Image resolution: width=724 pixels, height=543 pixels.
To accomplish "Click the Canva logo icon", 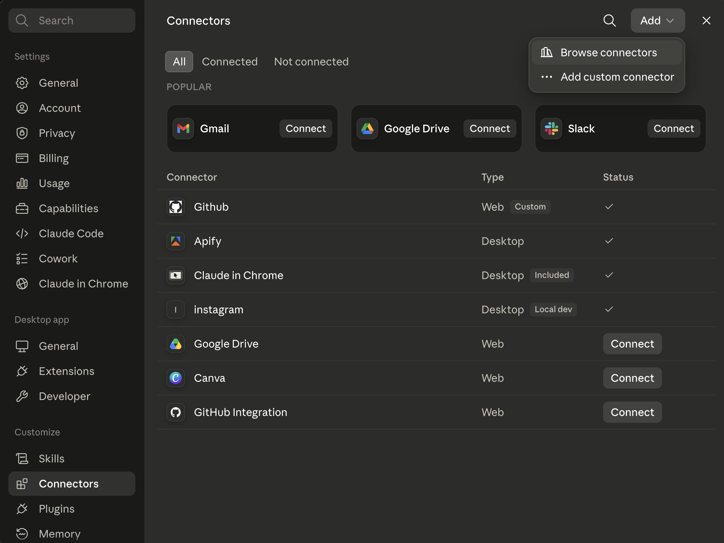I will [176, 378].
